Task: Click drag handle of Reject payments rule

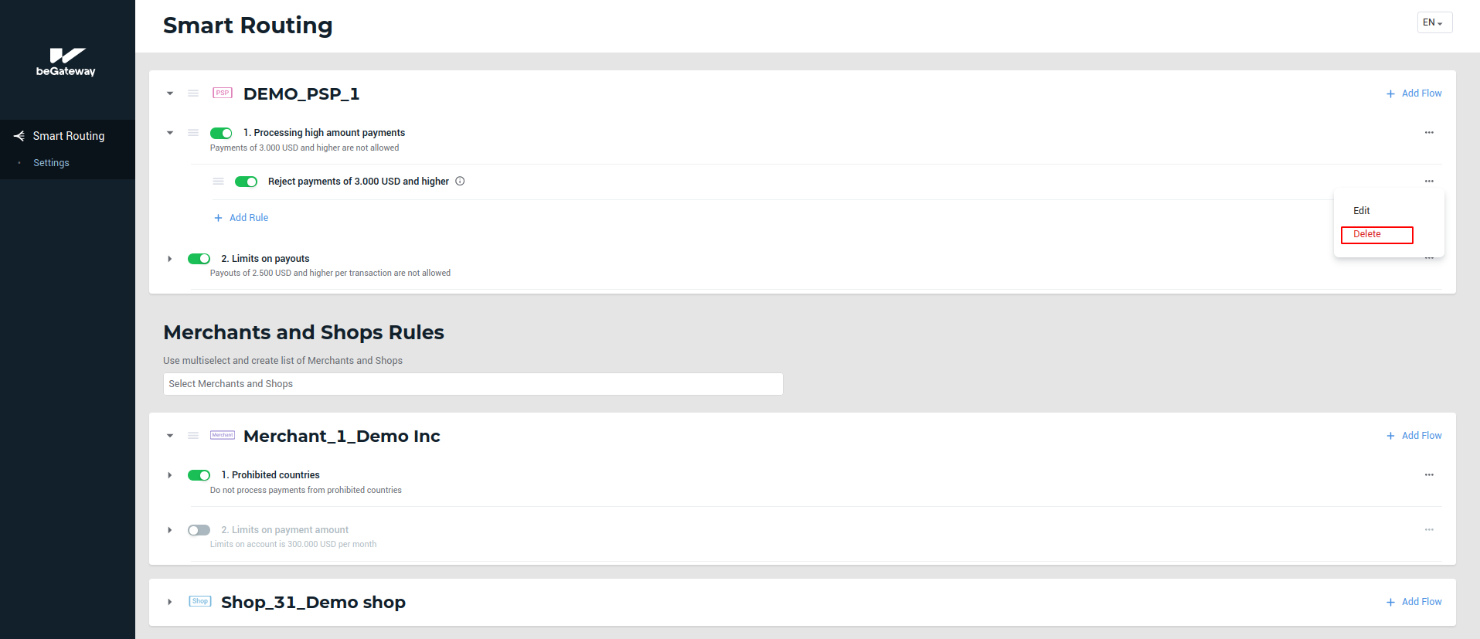Action: (x=219, y=182)
